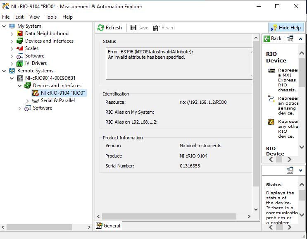The image size is (307, 239).
Task: Open the View menu
Action: click(34, 17)
